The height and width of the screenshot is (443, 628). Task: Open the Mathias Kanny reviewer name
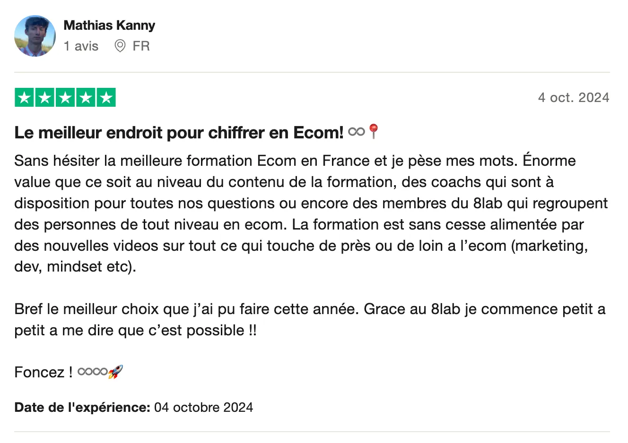109,25
